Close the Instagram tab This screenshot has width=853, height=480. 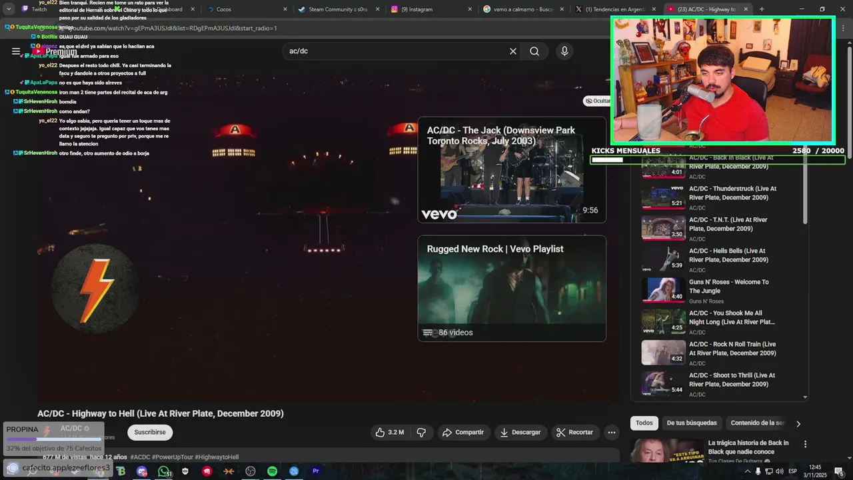point(470,9)
